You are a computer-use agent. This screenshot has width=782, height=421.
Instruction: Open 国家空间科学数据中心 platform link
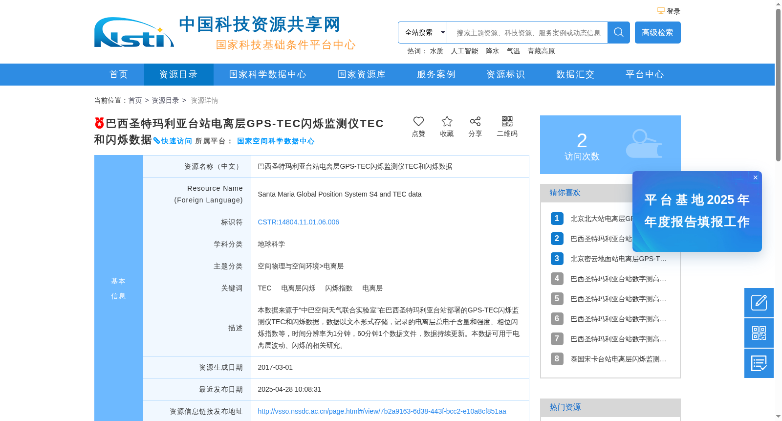276,141
